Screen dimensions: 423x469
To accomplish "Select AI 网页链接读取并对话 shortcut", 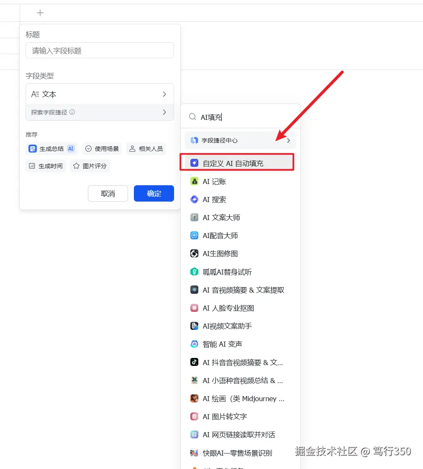I will point(240,434).
